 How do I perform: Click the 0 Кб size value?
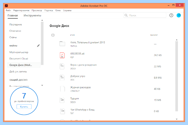coord(156,111)
